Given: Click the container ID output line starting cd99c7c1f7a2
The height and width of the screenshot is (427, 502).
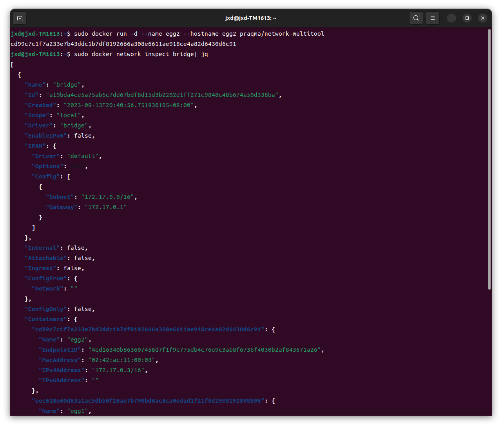Looking at the screenshot, I should click(123, 44).
